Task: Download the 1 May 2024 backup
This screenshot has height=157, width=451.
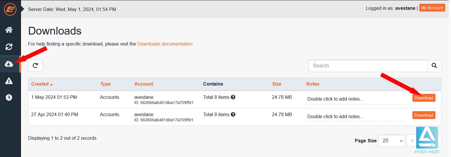Action: pyautogui.click(x=424, y=98)
